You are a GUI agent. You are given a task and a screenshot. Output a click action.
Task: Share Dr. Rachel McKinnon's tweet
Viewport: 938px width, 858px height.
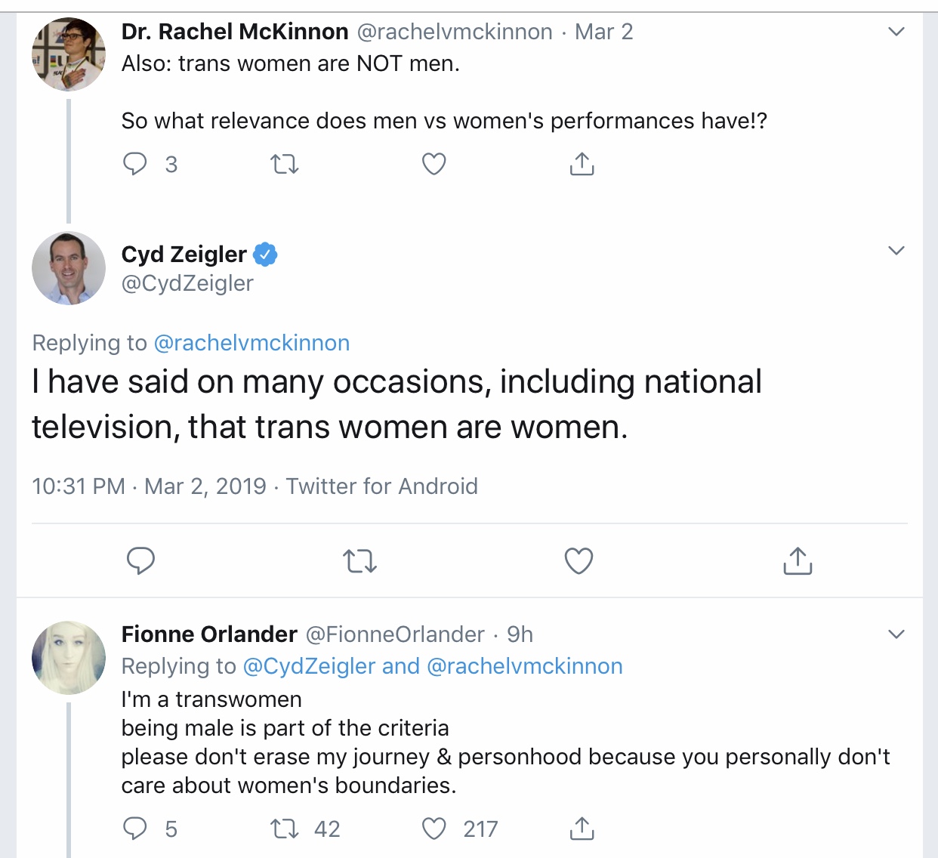coord(582,164)
